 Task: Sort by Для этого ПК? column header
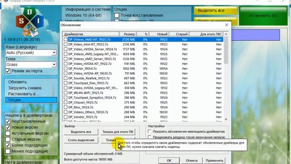[x=206, y=34]
